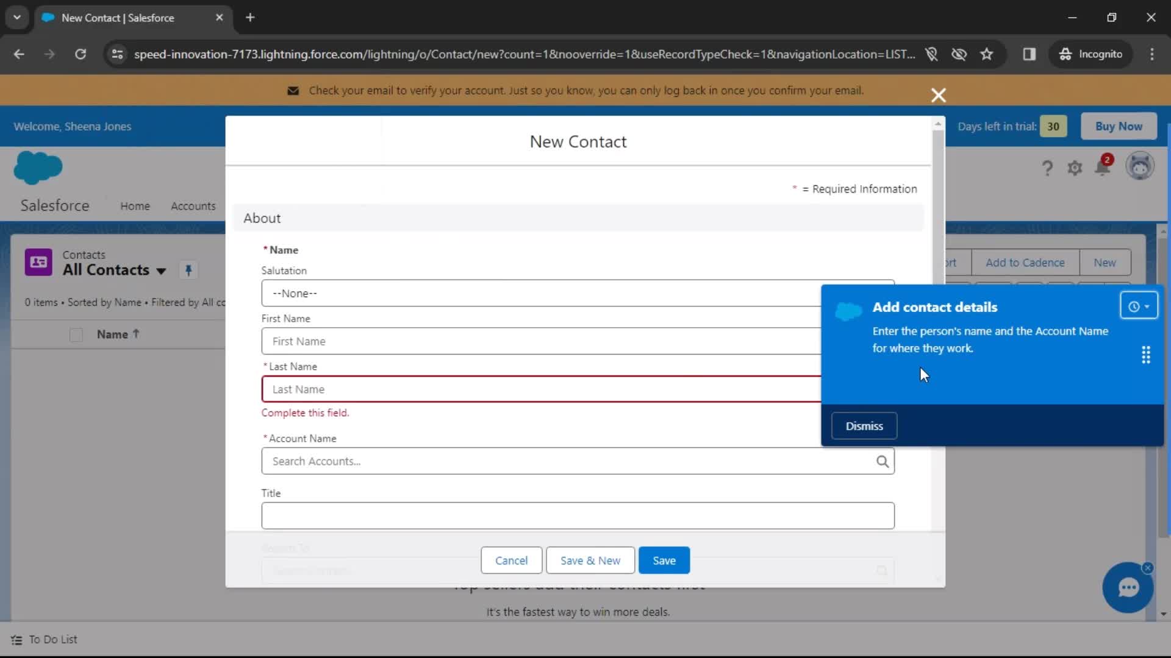
Task: Click the Incognito indicator
Action: coord(1090,54)
